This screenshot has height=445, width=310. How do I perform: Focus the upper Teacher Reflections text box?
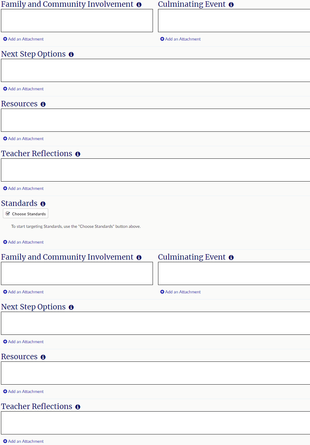(x=155, y=170)
